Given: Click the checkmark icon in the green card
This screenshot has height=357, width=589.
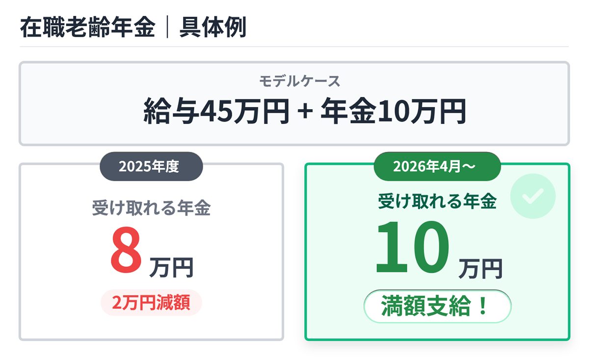Looking at the screenshot, I should tap(533, 196).
